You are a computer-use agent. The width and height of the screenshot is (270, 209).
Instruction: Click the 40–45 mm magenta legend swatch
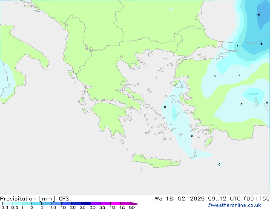[x=115, y=203]
